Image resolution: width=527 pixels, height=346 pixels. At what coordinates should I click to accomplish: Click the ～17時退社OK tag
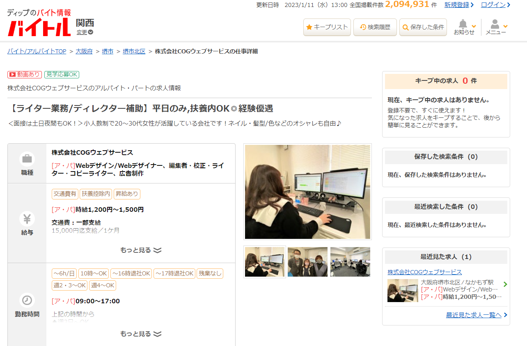pos(174,273)
